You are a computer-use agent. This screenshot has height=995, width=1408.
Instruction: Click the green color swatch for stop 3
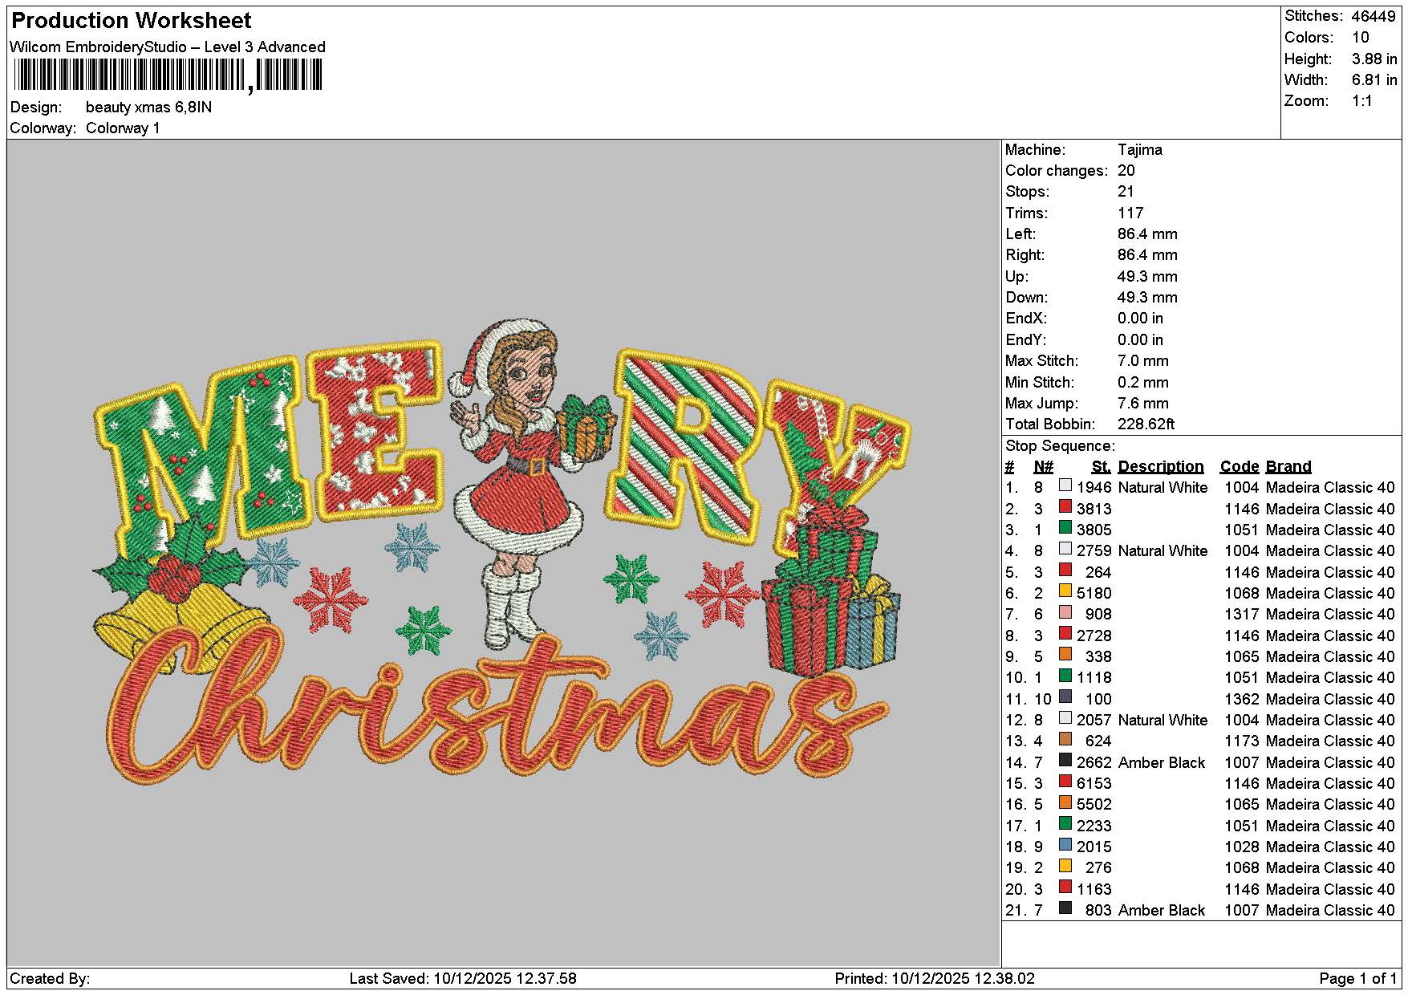point(1065,527)
